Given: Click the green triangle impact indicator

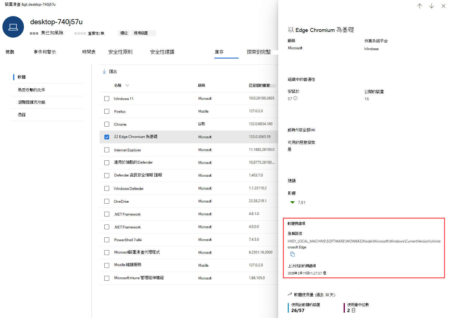Looking at the screenshot, I should point(292,202).
